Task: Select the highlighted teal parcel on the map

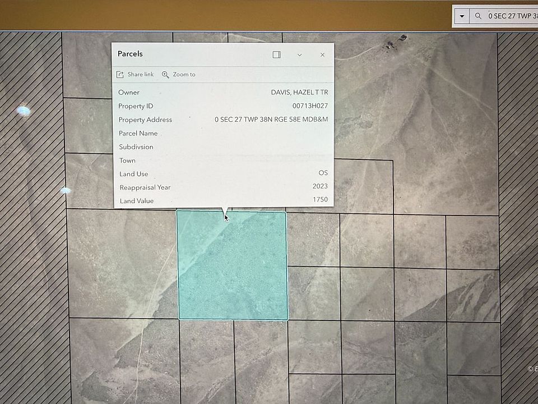Action: 233,267
